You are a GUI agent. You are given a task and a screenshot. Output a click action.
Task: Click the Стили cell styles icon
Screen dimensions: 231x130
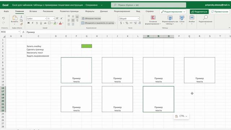182,18
